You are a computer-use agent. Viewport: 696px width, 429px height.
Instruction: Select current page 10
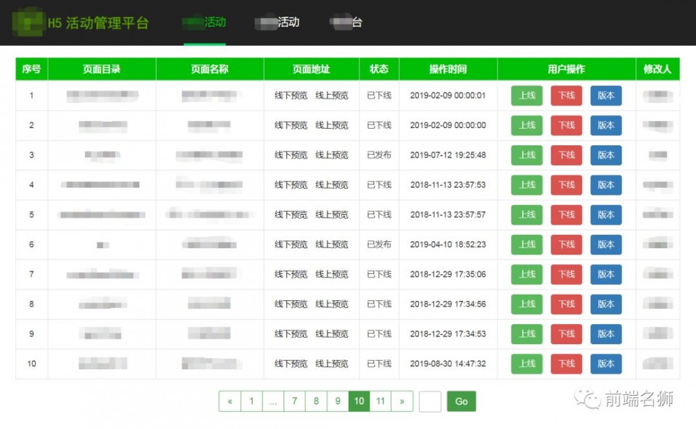point(359,401)
